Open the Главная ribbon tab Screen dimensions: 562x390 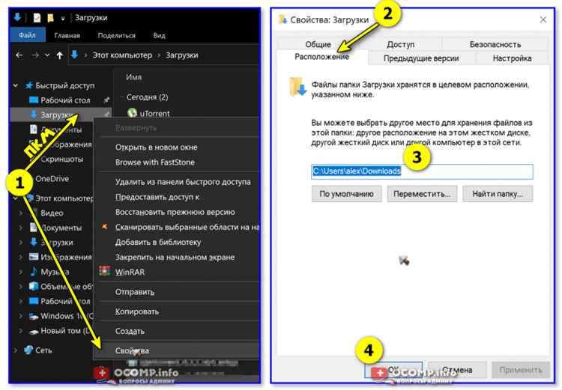pyautogui.click(x=67, y=35)
